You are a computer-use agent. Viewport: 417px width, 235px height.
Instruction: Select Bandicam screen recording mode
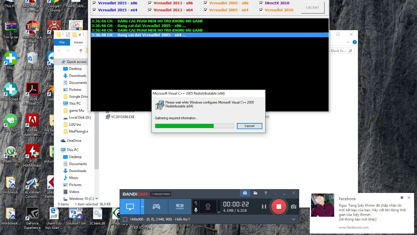coord(130,207)
